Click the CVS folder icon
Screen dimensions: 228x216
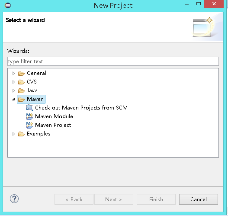tap(21, 82)
